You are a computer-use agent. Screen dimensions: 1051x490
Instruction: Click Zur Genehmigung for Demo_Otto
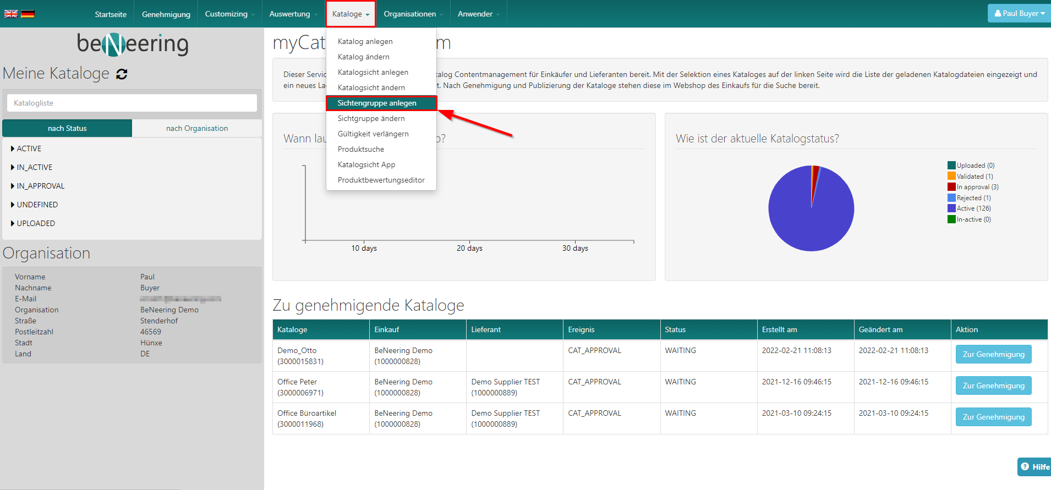point(993,354)
